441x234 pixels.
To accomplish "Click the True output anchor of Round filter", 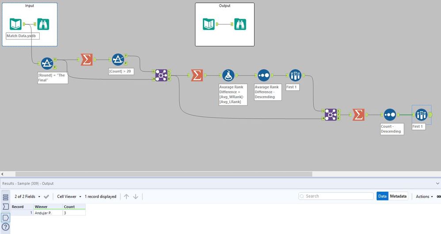I will [55, 60].
